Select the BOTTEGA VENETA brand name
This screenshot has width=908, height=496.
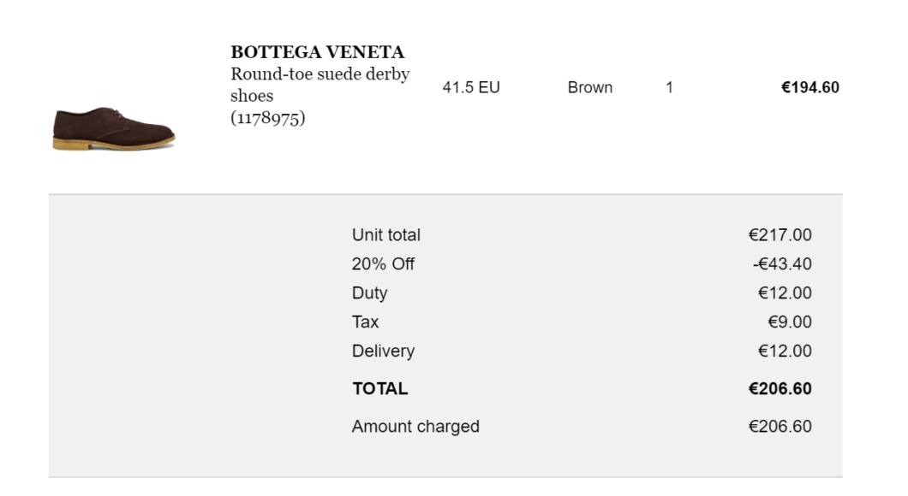tap(317, 52)
